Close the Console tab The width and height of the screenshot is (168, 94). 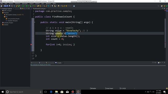click(63, 63)
